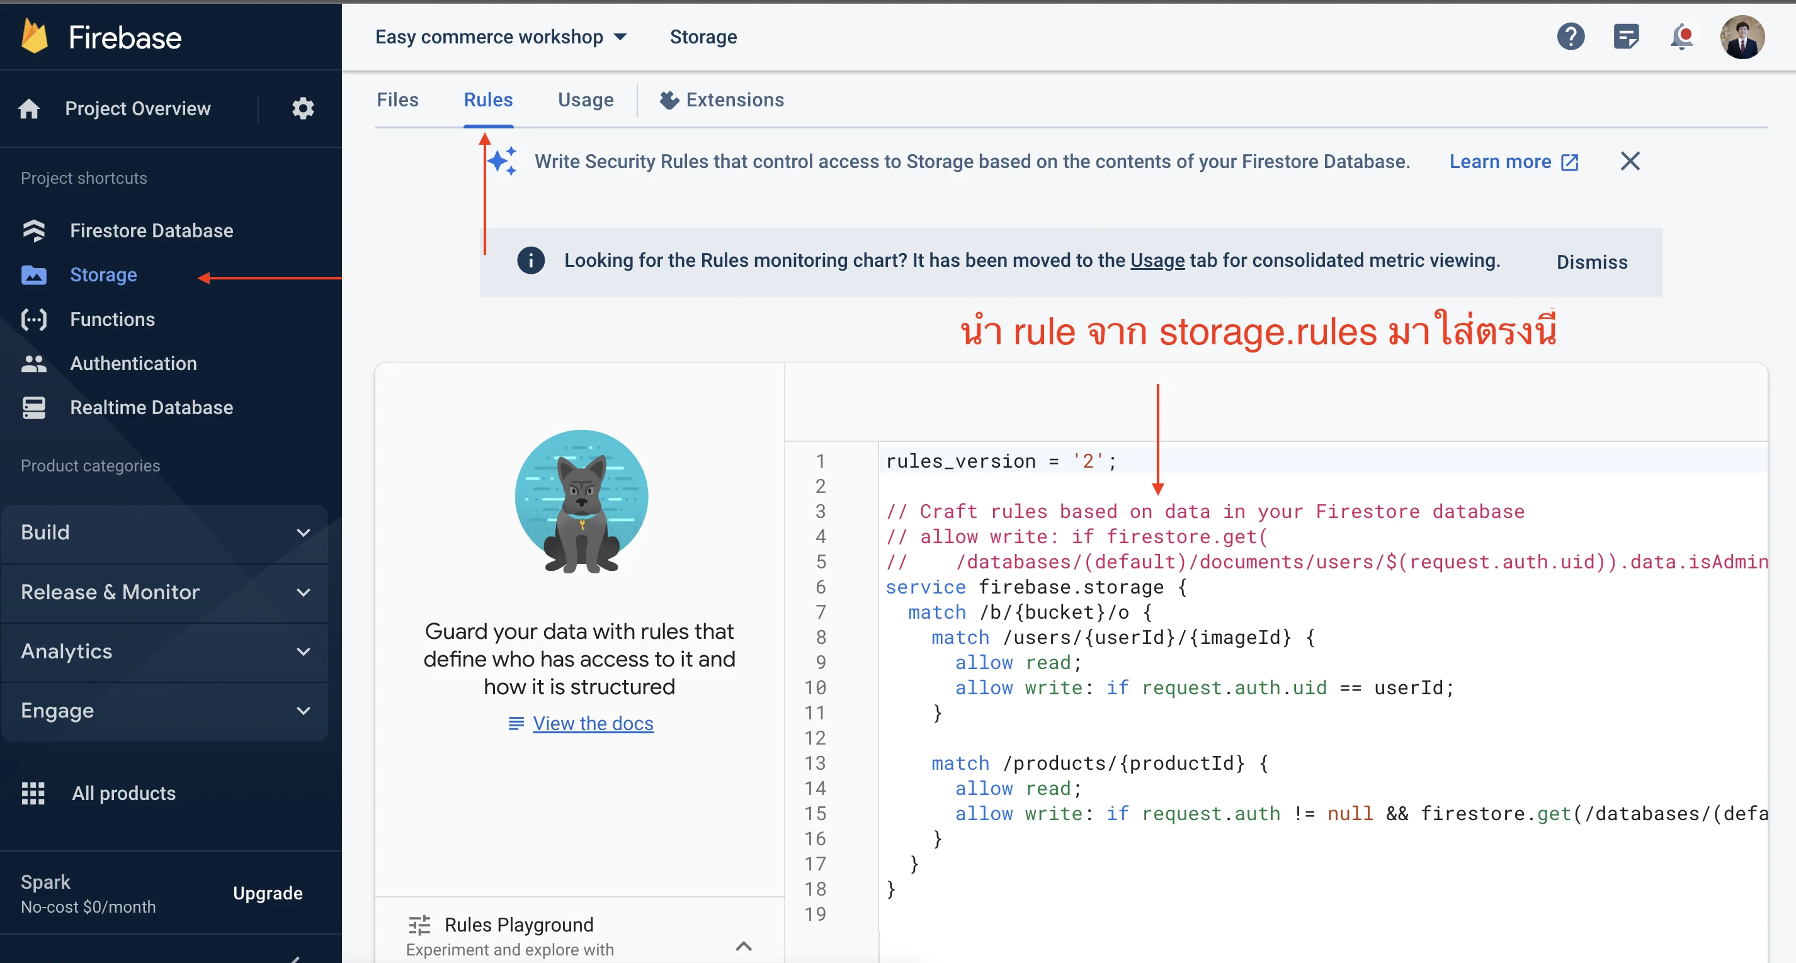
Task: Open the View the docs link
Action: (x=593, y=723)
